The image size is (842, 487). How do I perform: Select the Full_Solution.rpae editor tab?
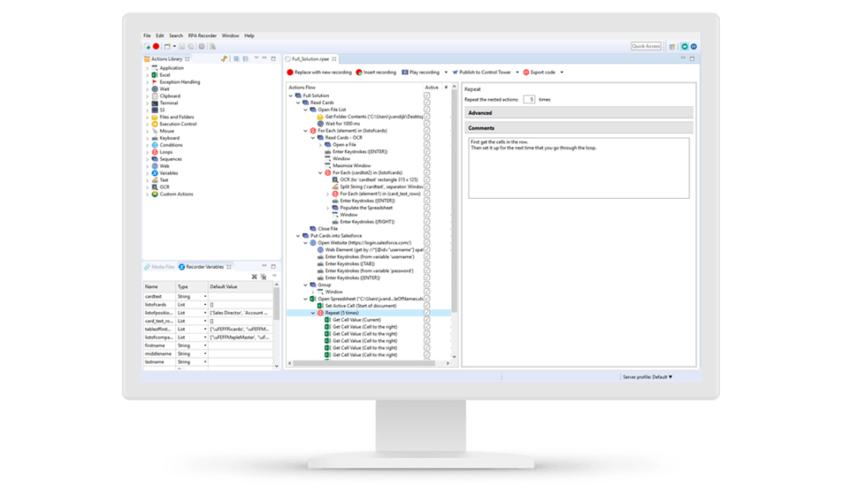click(310, 59)
